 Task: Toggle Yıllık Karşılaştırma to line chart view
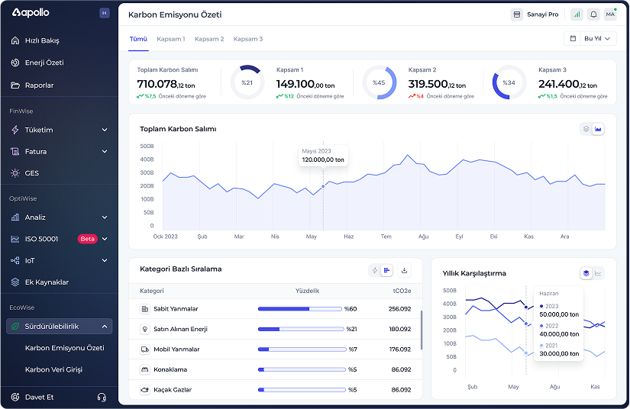598,273
